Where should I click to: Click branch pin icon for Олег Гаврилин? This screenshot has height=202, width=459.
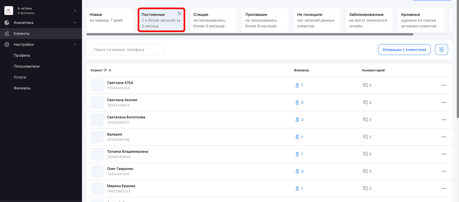point(297,171)
